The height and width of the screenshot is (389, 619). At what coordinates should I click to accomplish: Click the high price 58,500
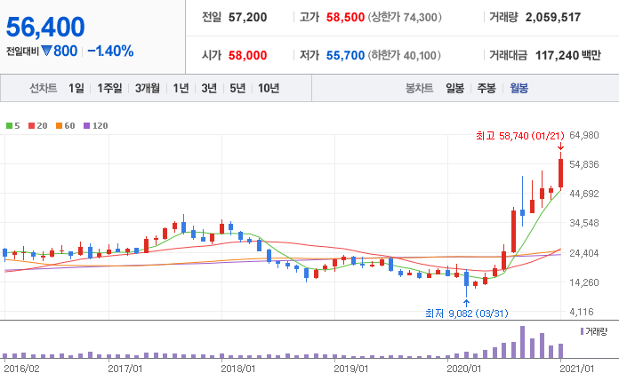pyautogui.click(x=345, y=17)
